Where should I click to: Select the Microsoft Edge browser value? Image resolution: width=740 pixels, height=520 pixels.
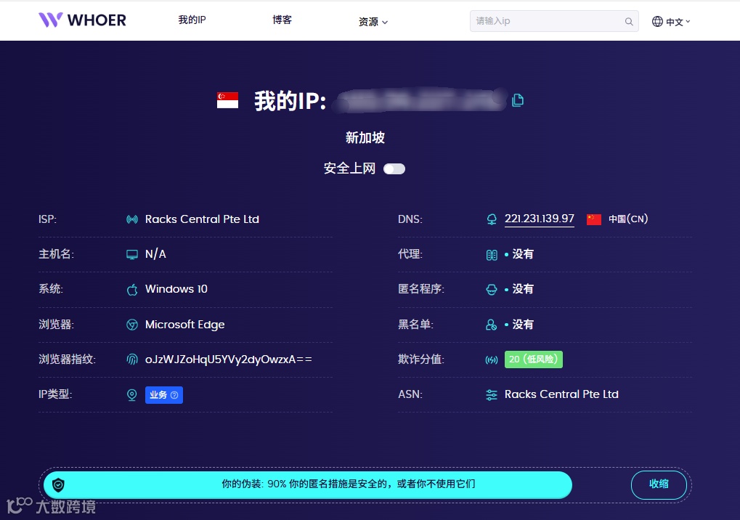click(x=184, y=325)
